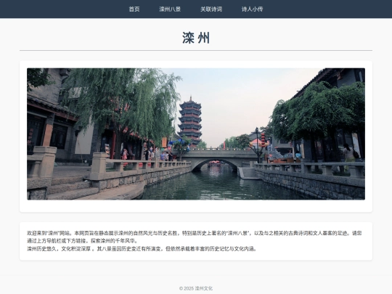The image size is (392, 294).
Task: Go to the 滦州八景 page
Action: pyautogui.click(x=170, y=9)
